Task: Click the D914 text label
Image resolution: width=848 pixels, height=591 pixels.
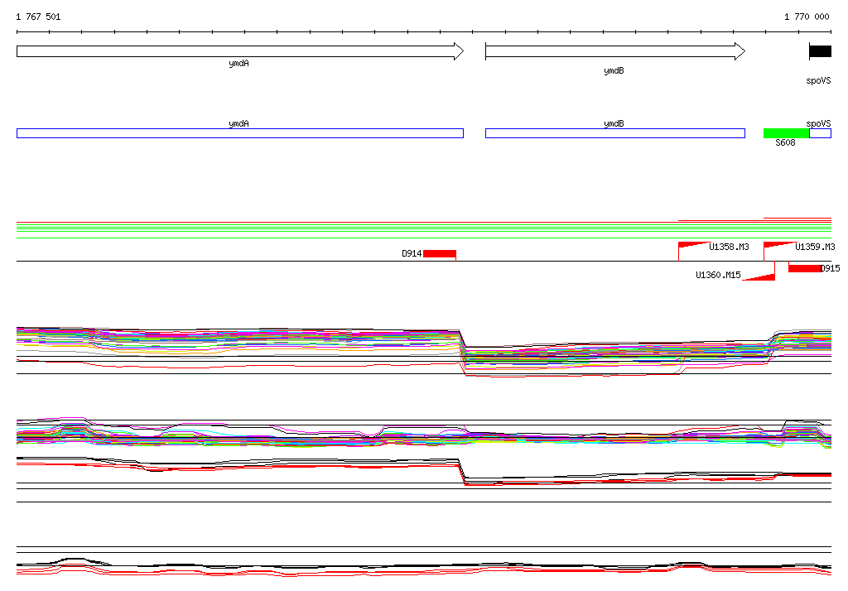Action: tap(412, 253)
